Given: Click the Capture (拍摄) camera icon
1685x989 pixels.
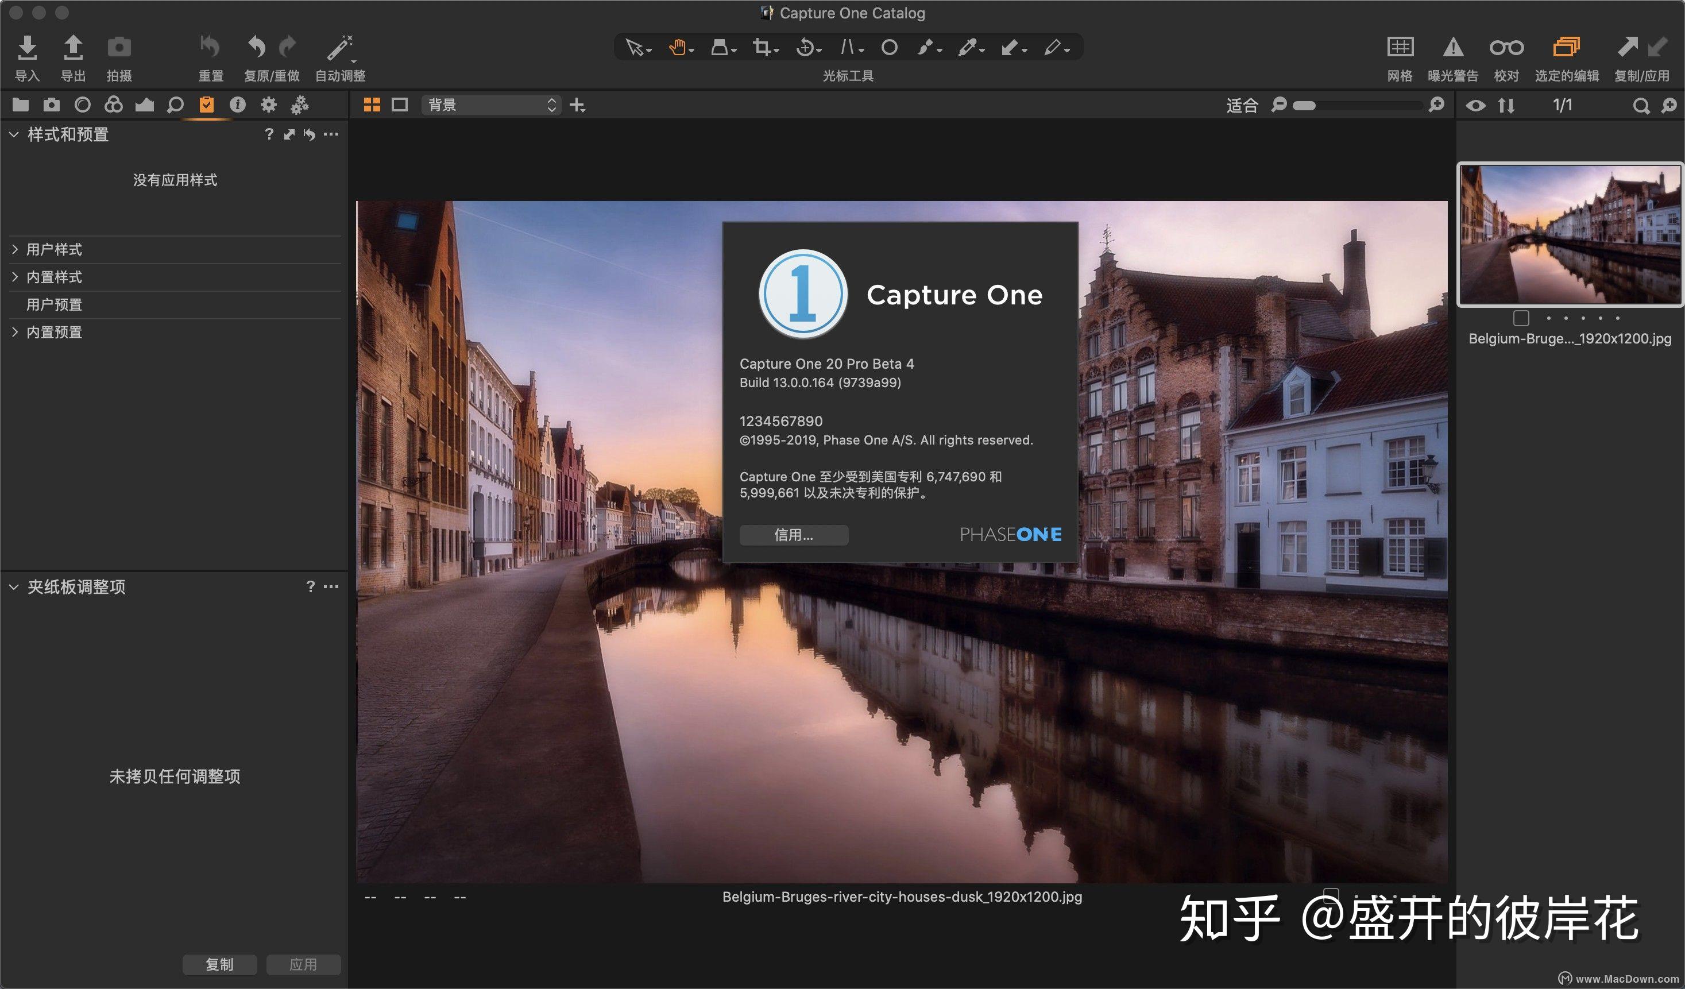Looking at the screenshot, I should 119,48.
